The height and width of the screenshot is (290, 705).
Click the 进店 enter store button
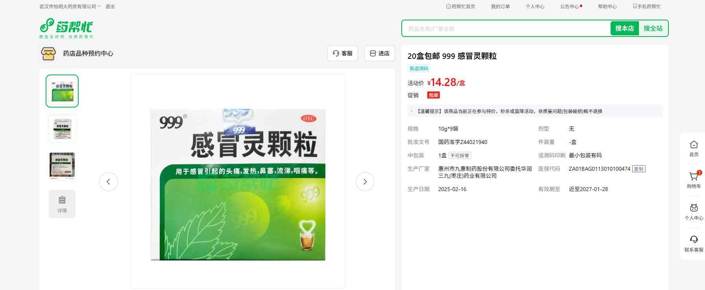379,53
